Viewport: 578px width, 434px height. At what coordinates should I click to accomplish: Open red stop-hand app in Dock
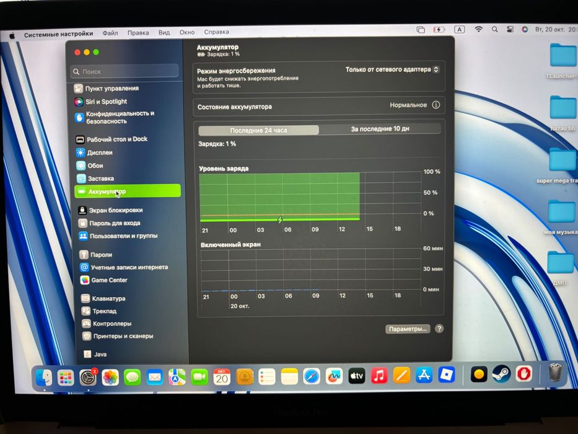[524, 374]
